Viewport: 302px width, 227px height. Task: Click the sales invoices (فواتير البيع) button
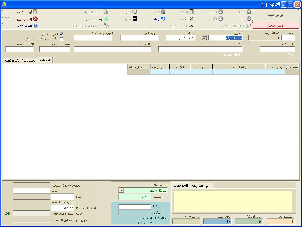(276, 15)
